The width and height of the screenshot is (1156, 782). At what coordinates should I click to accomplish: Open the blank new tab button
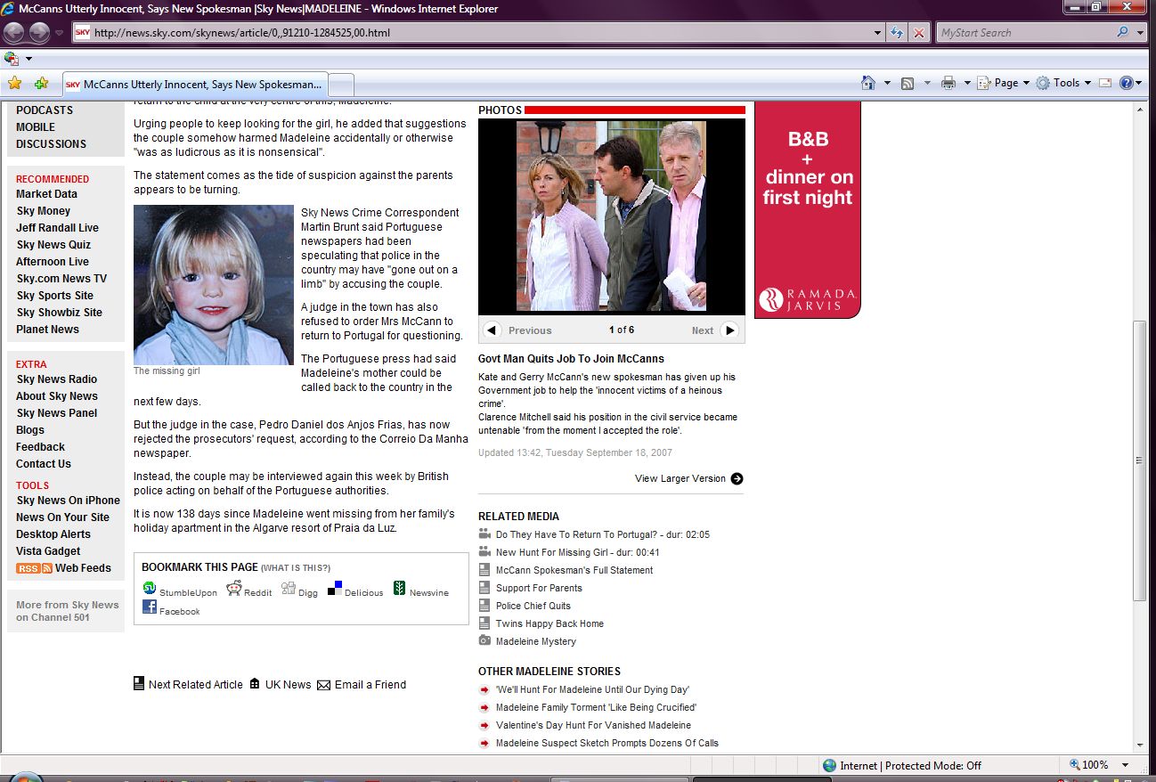pos(342,85)
